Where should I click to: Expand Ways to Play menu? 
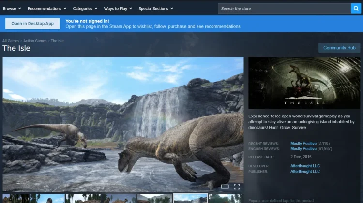pyautogui.click(x=118, y=9)
